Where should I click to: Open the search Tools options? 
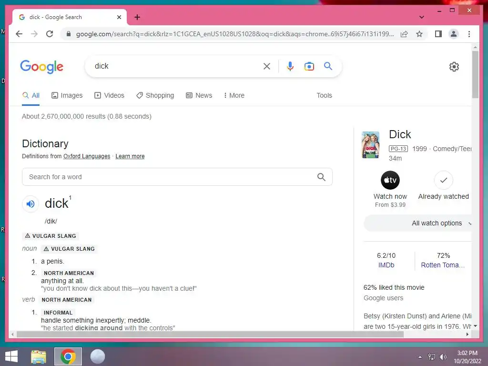pyautogui.click(x=324, y=95)
